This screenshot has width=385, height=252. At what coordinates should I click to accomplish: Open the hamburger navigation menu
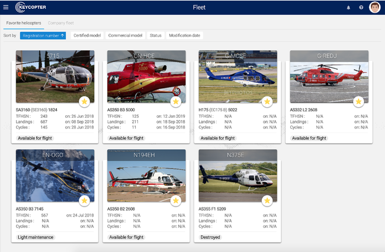[x=5, y=7]
